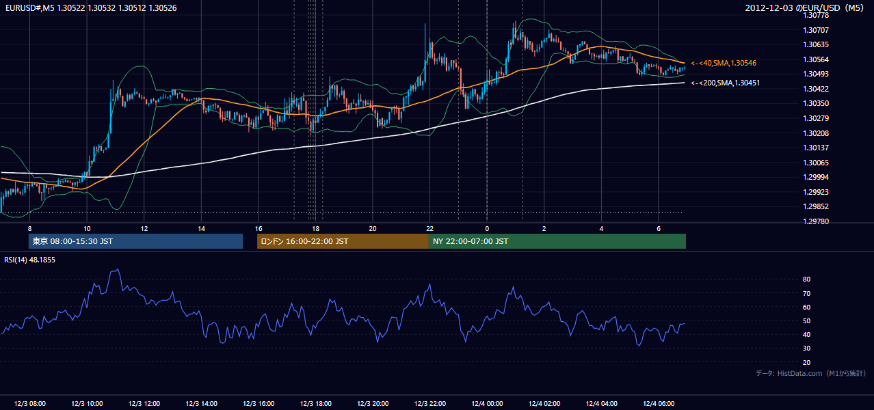This screenshot has width=874, height=410.
Task: Click the 200 SMA label 1.30451
Action: pyautogui.click(x=725, y=83)
